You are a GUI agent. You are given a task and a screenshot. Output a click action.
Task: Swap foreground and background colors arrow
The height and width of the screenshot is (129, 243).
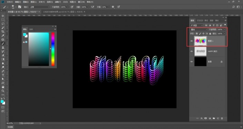point(4,98)
